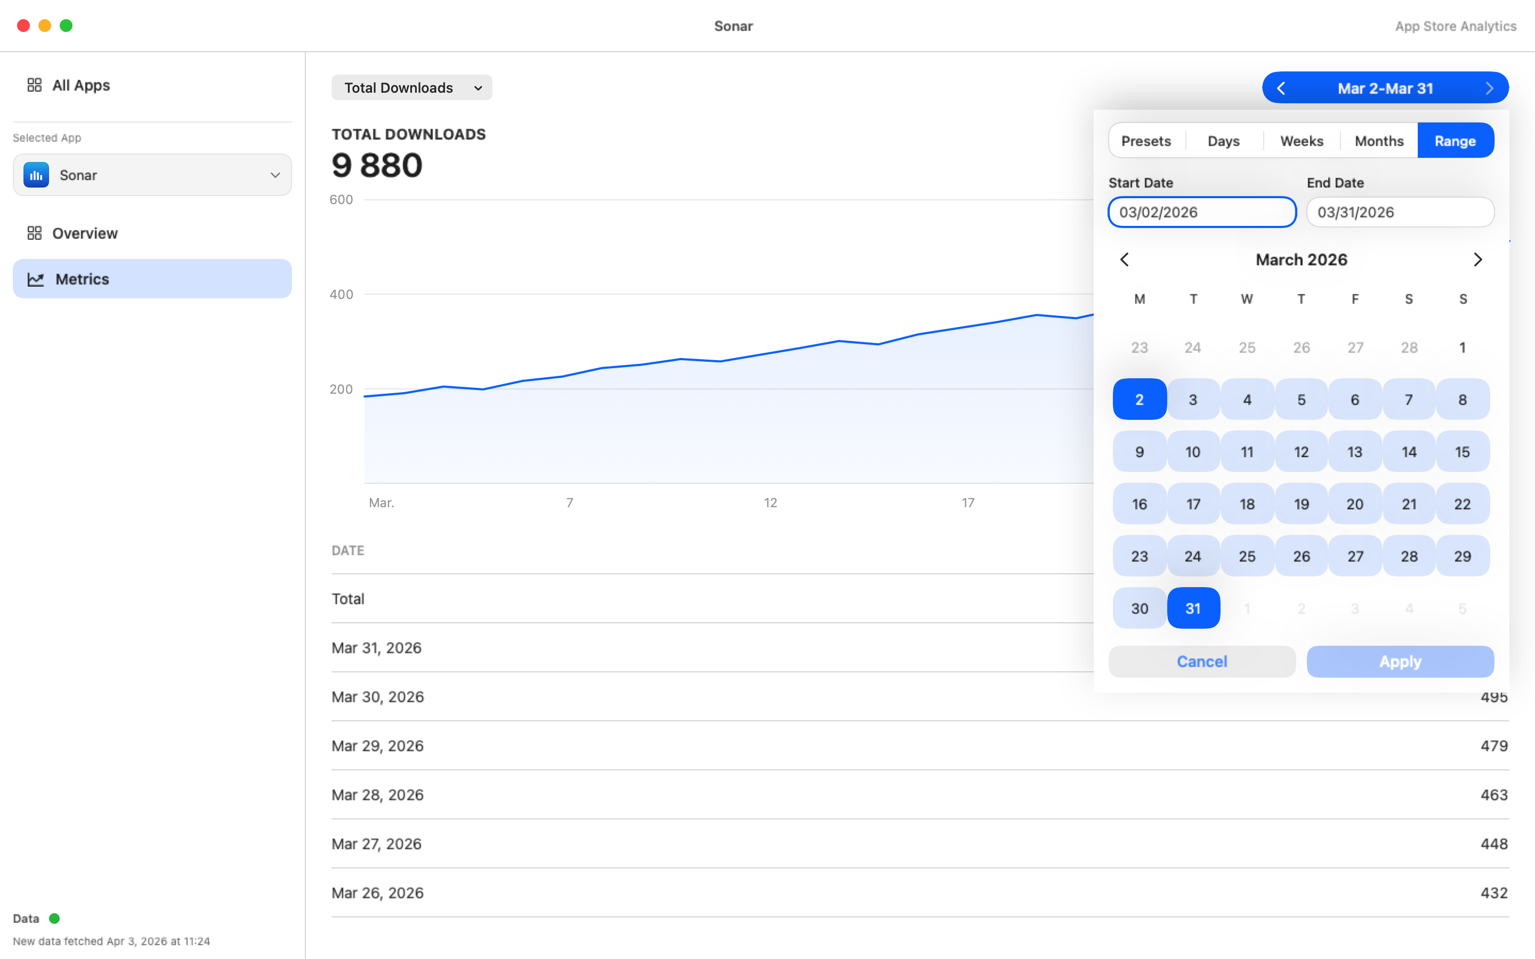Pick March 22 in the calendar
This screenshot has height=959, width=1535.
(x=1463, y=503)
